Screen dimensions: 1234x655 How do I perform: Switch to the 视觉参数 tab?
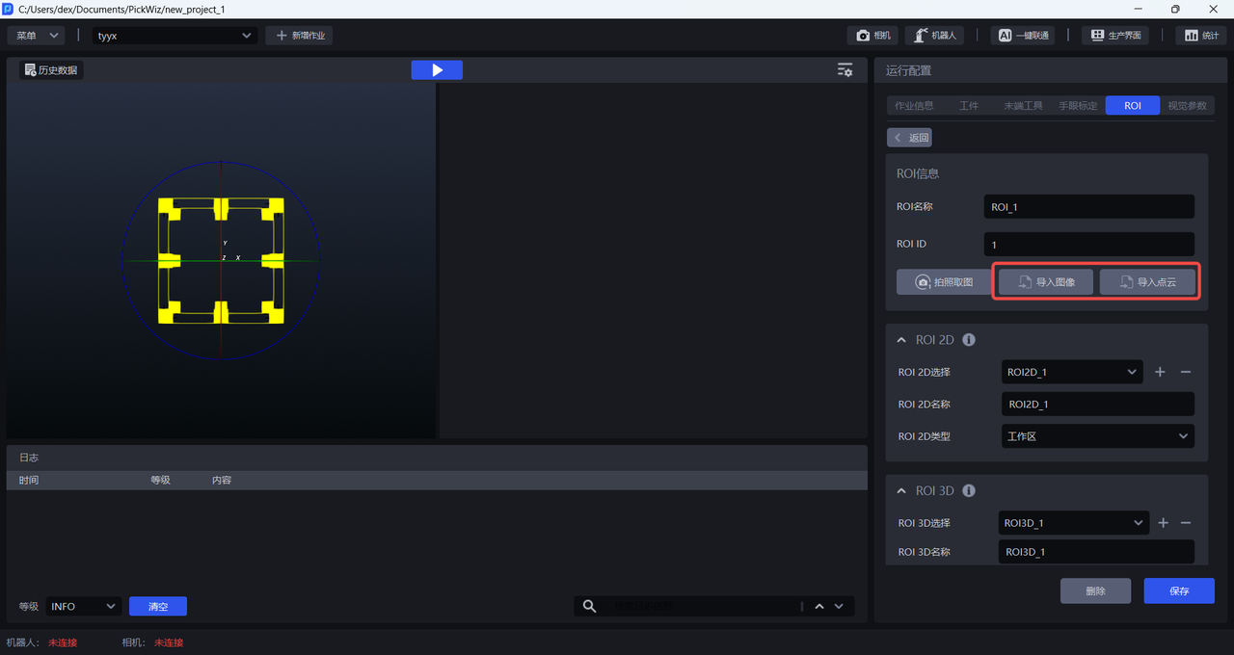[x=1186, y=106]
